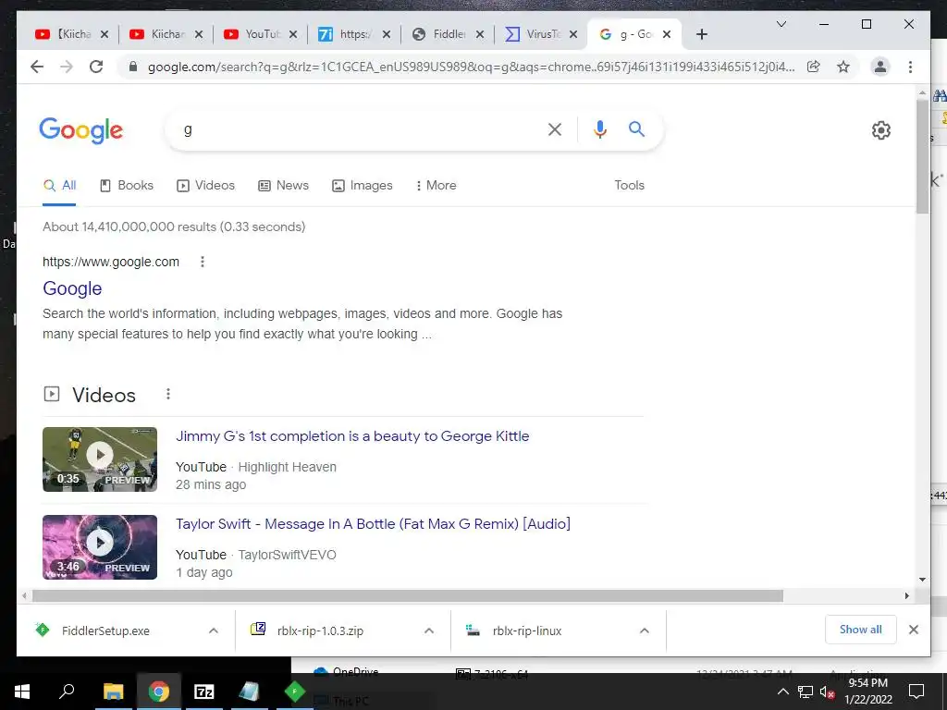Switch to the Books results tab
The width and height of the screenshot is (947, 710).
127,185
